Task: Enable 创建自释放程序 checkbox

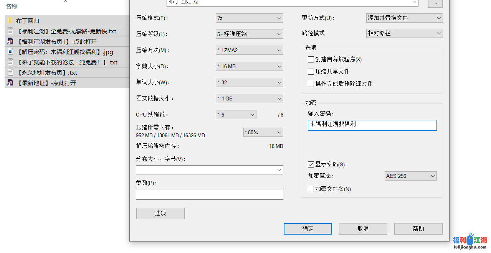Action: point(311,59)
